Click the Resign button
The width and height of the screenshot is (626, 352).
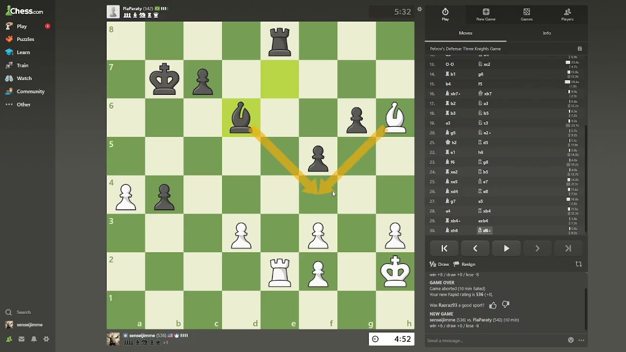click(464, 264)
